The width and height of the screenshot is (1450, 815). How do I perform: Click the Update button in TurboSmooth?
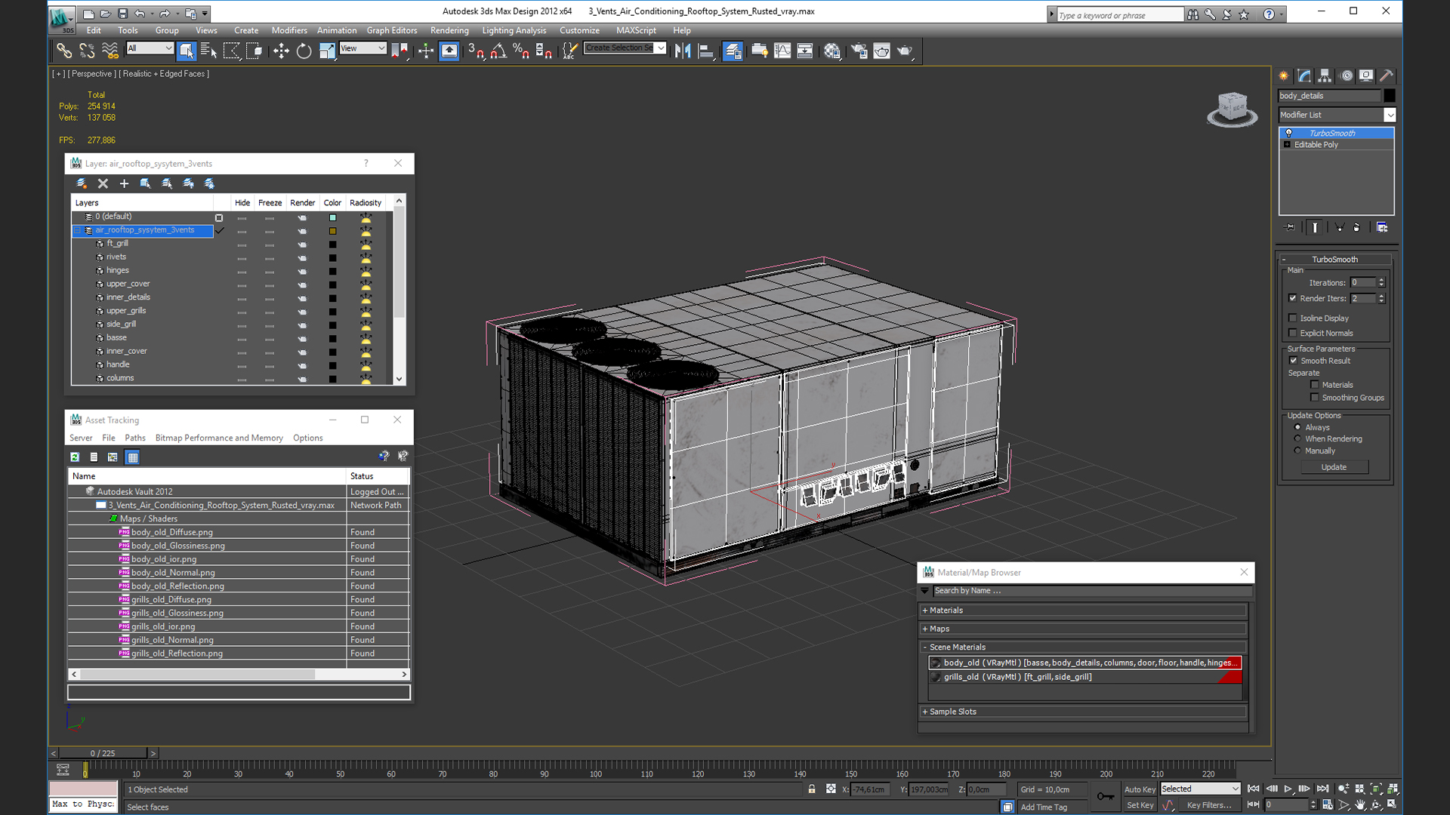coord(1334,467)
